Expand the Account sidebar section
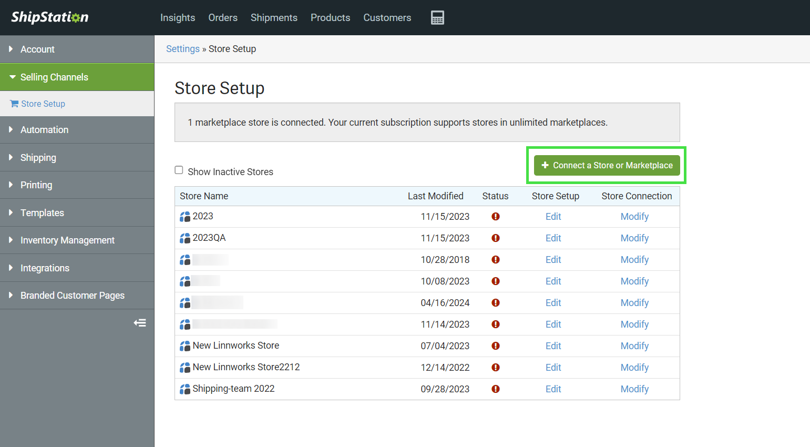Screen dimensions: 810x447 point(37,49)
